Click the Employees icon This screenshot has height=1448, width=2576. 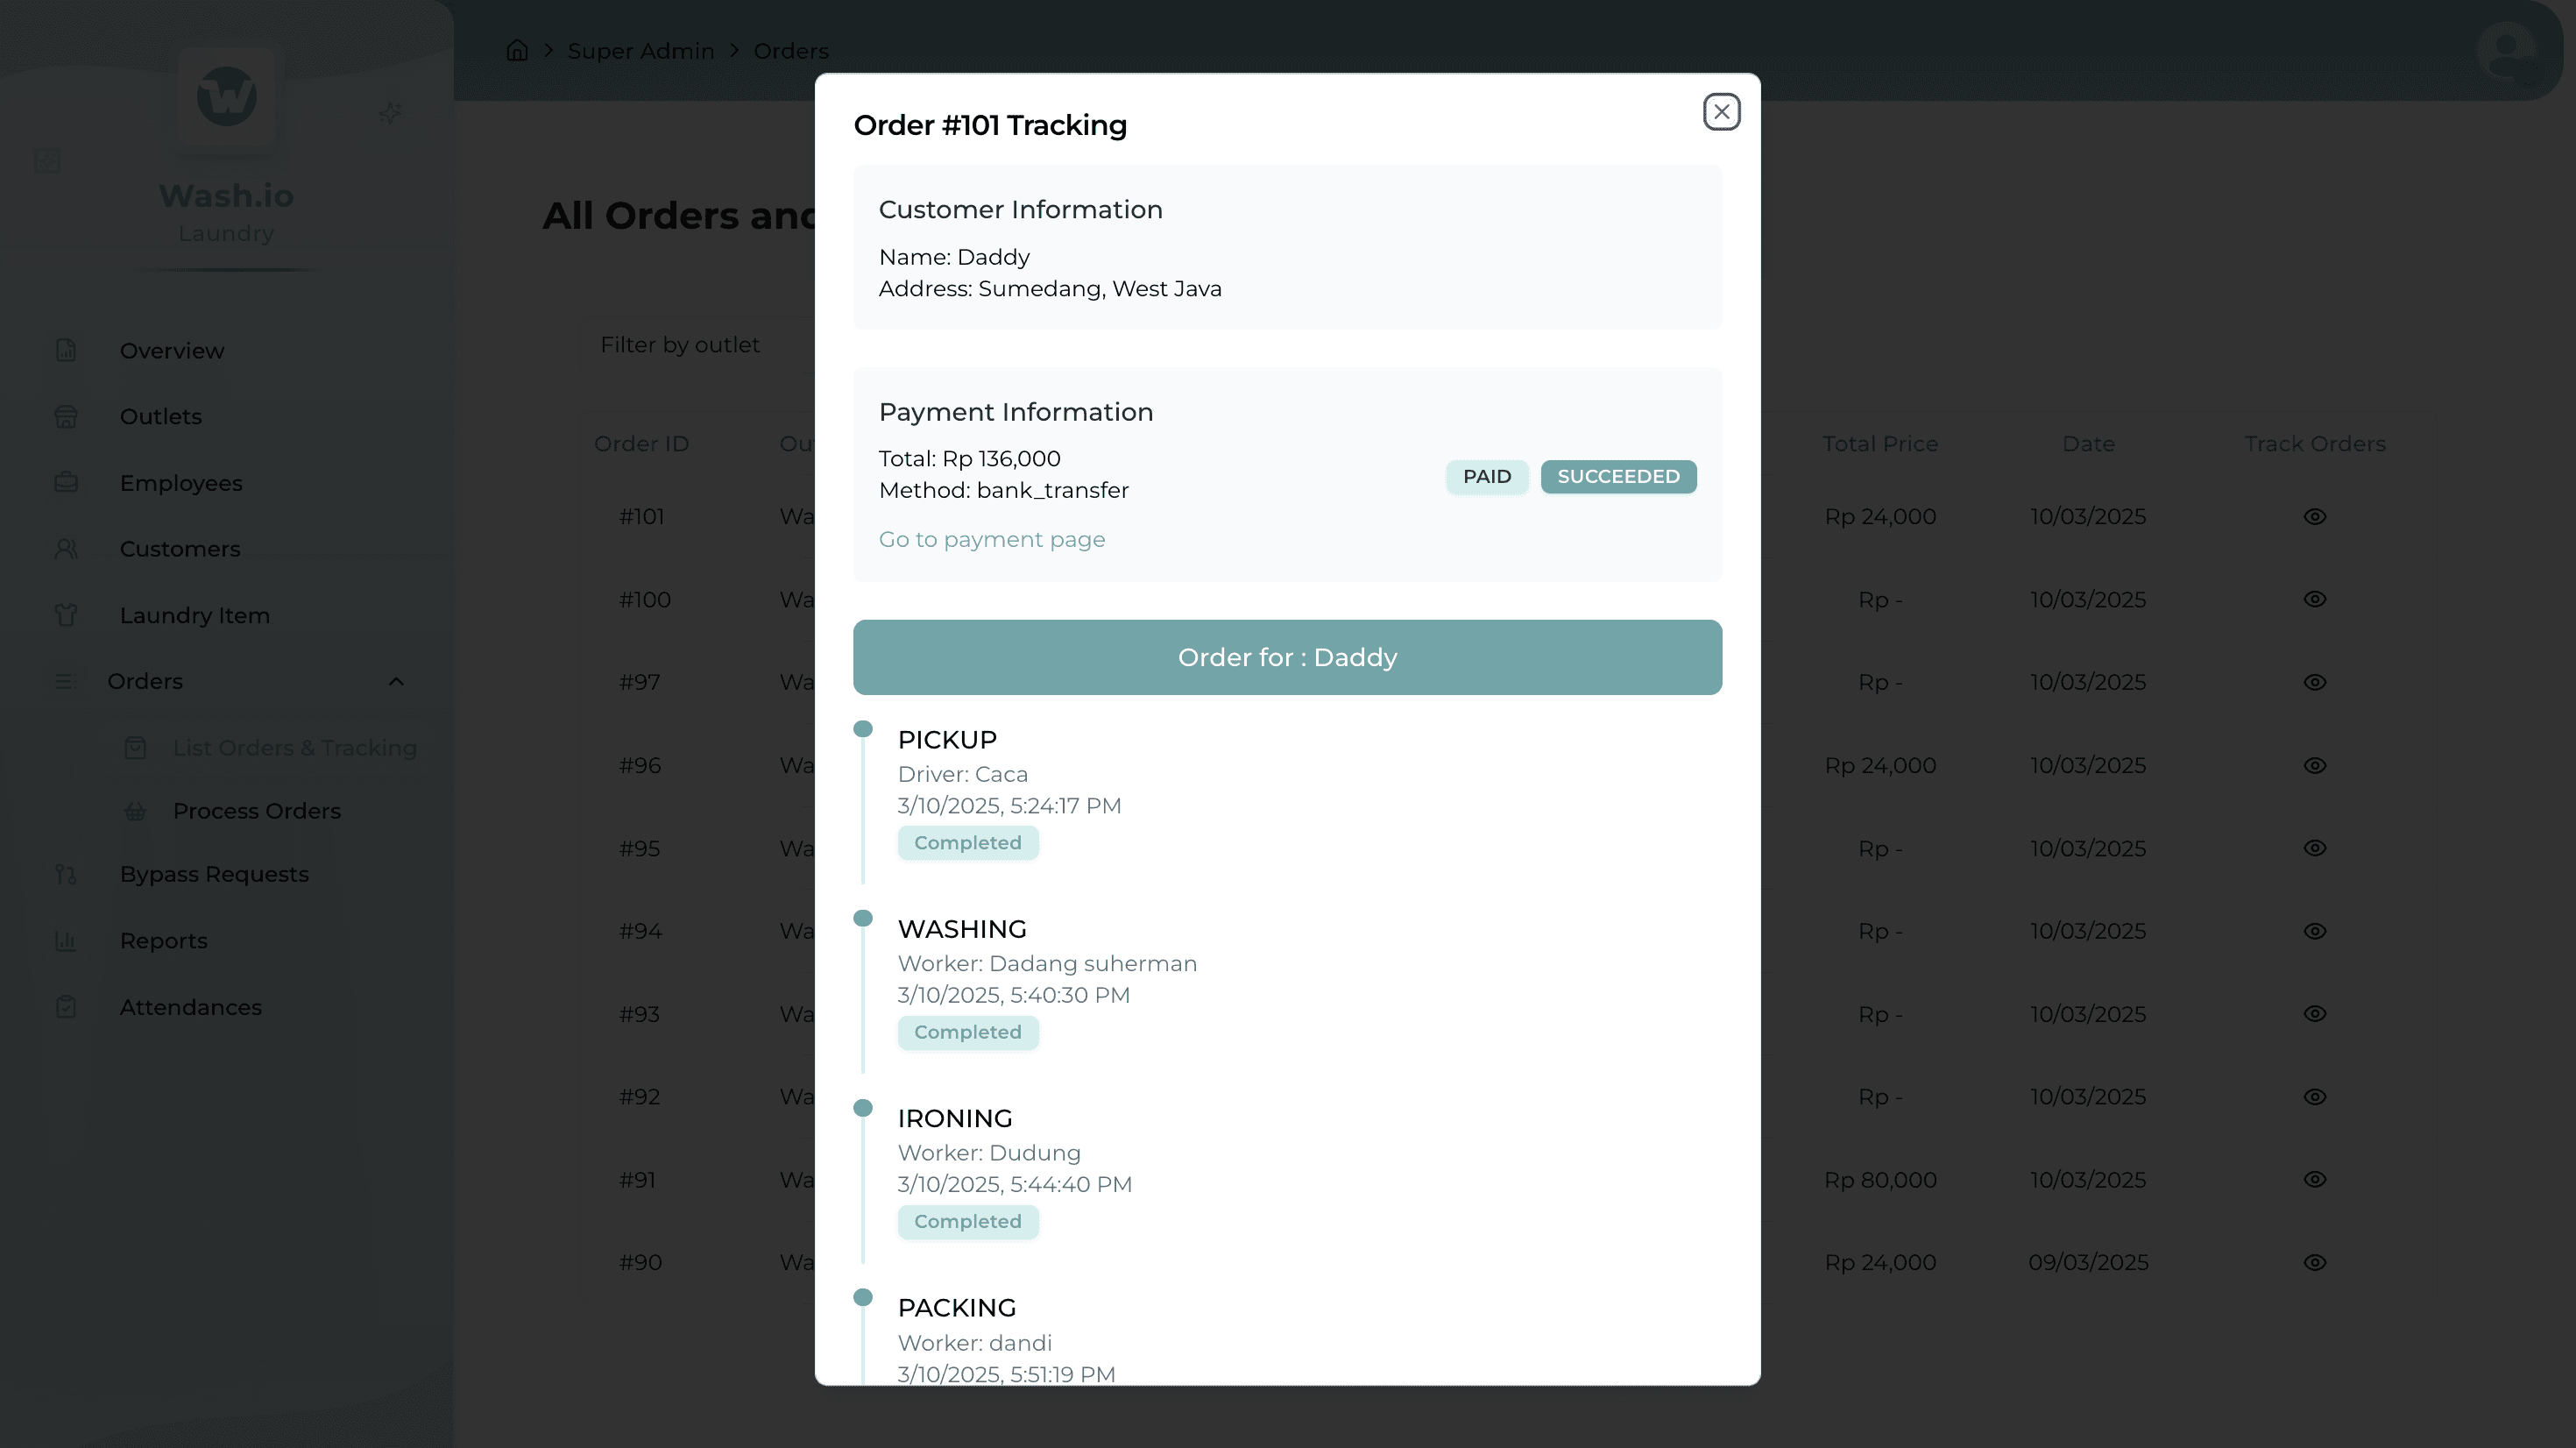[x=66, y=482]
